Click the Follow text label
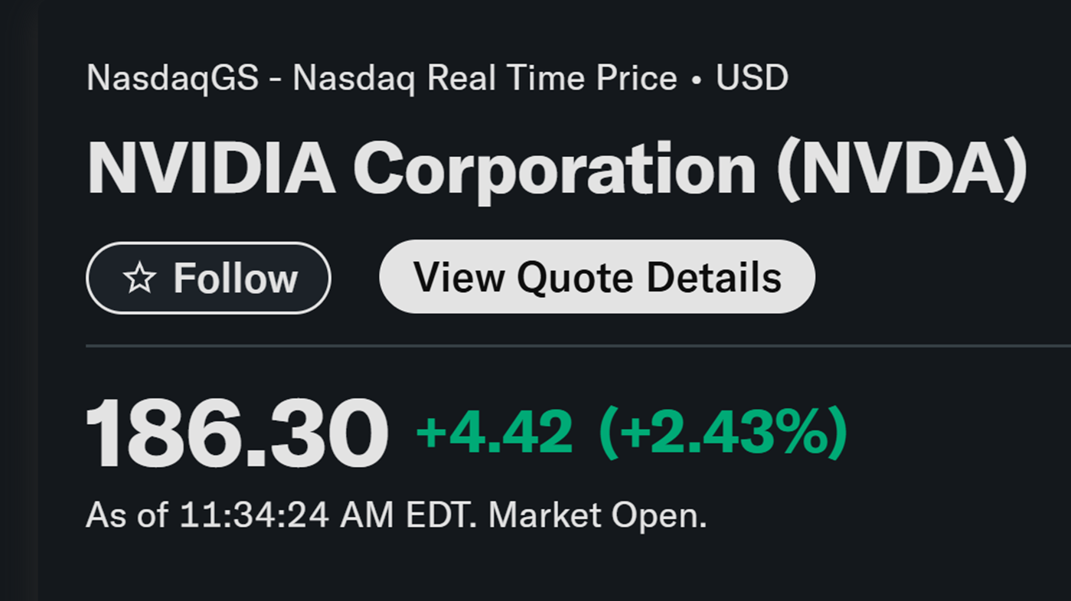The height and width of the screenshot is (601, 1071). 235,279
